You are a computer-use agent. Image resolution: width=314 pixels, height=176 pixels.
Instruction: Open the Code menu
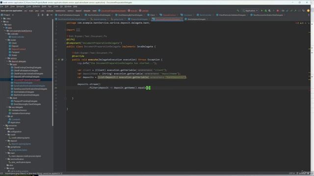pyautogui.click(x=28, y=6)
